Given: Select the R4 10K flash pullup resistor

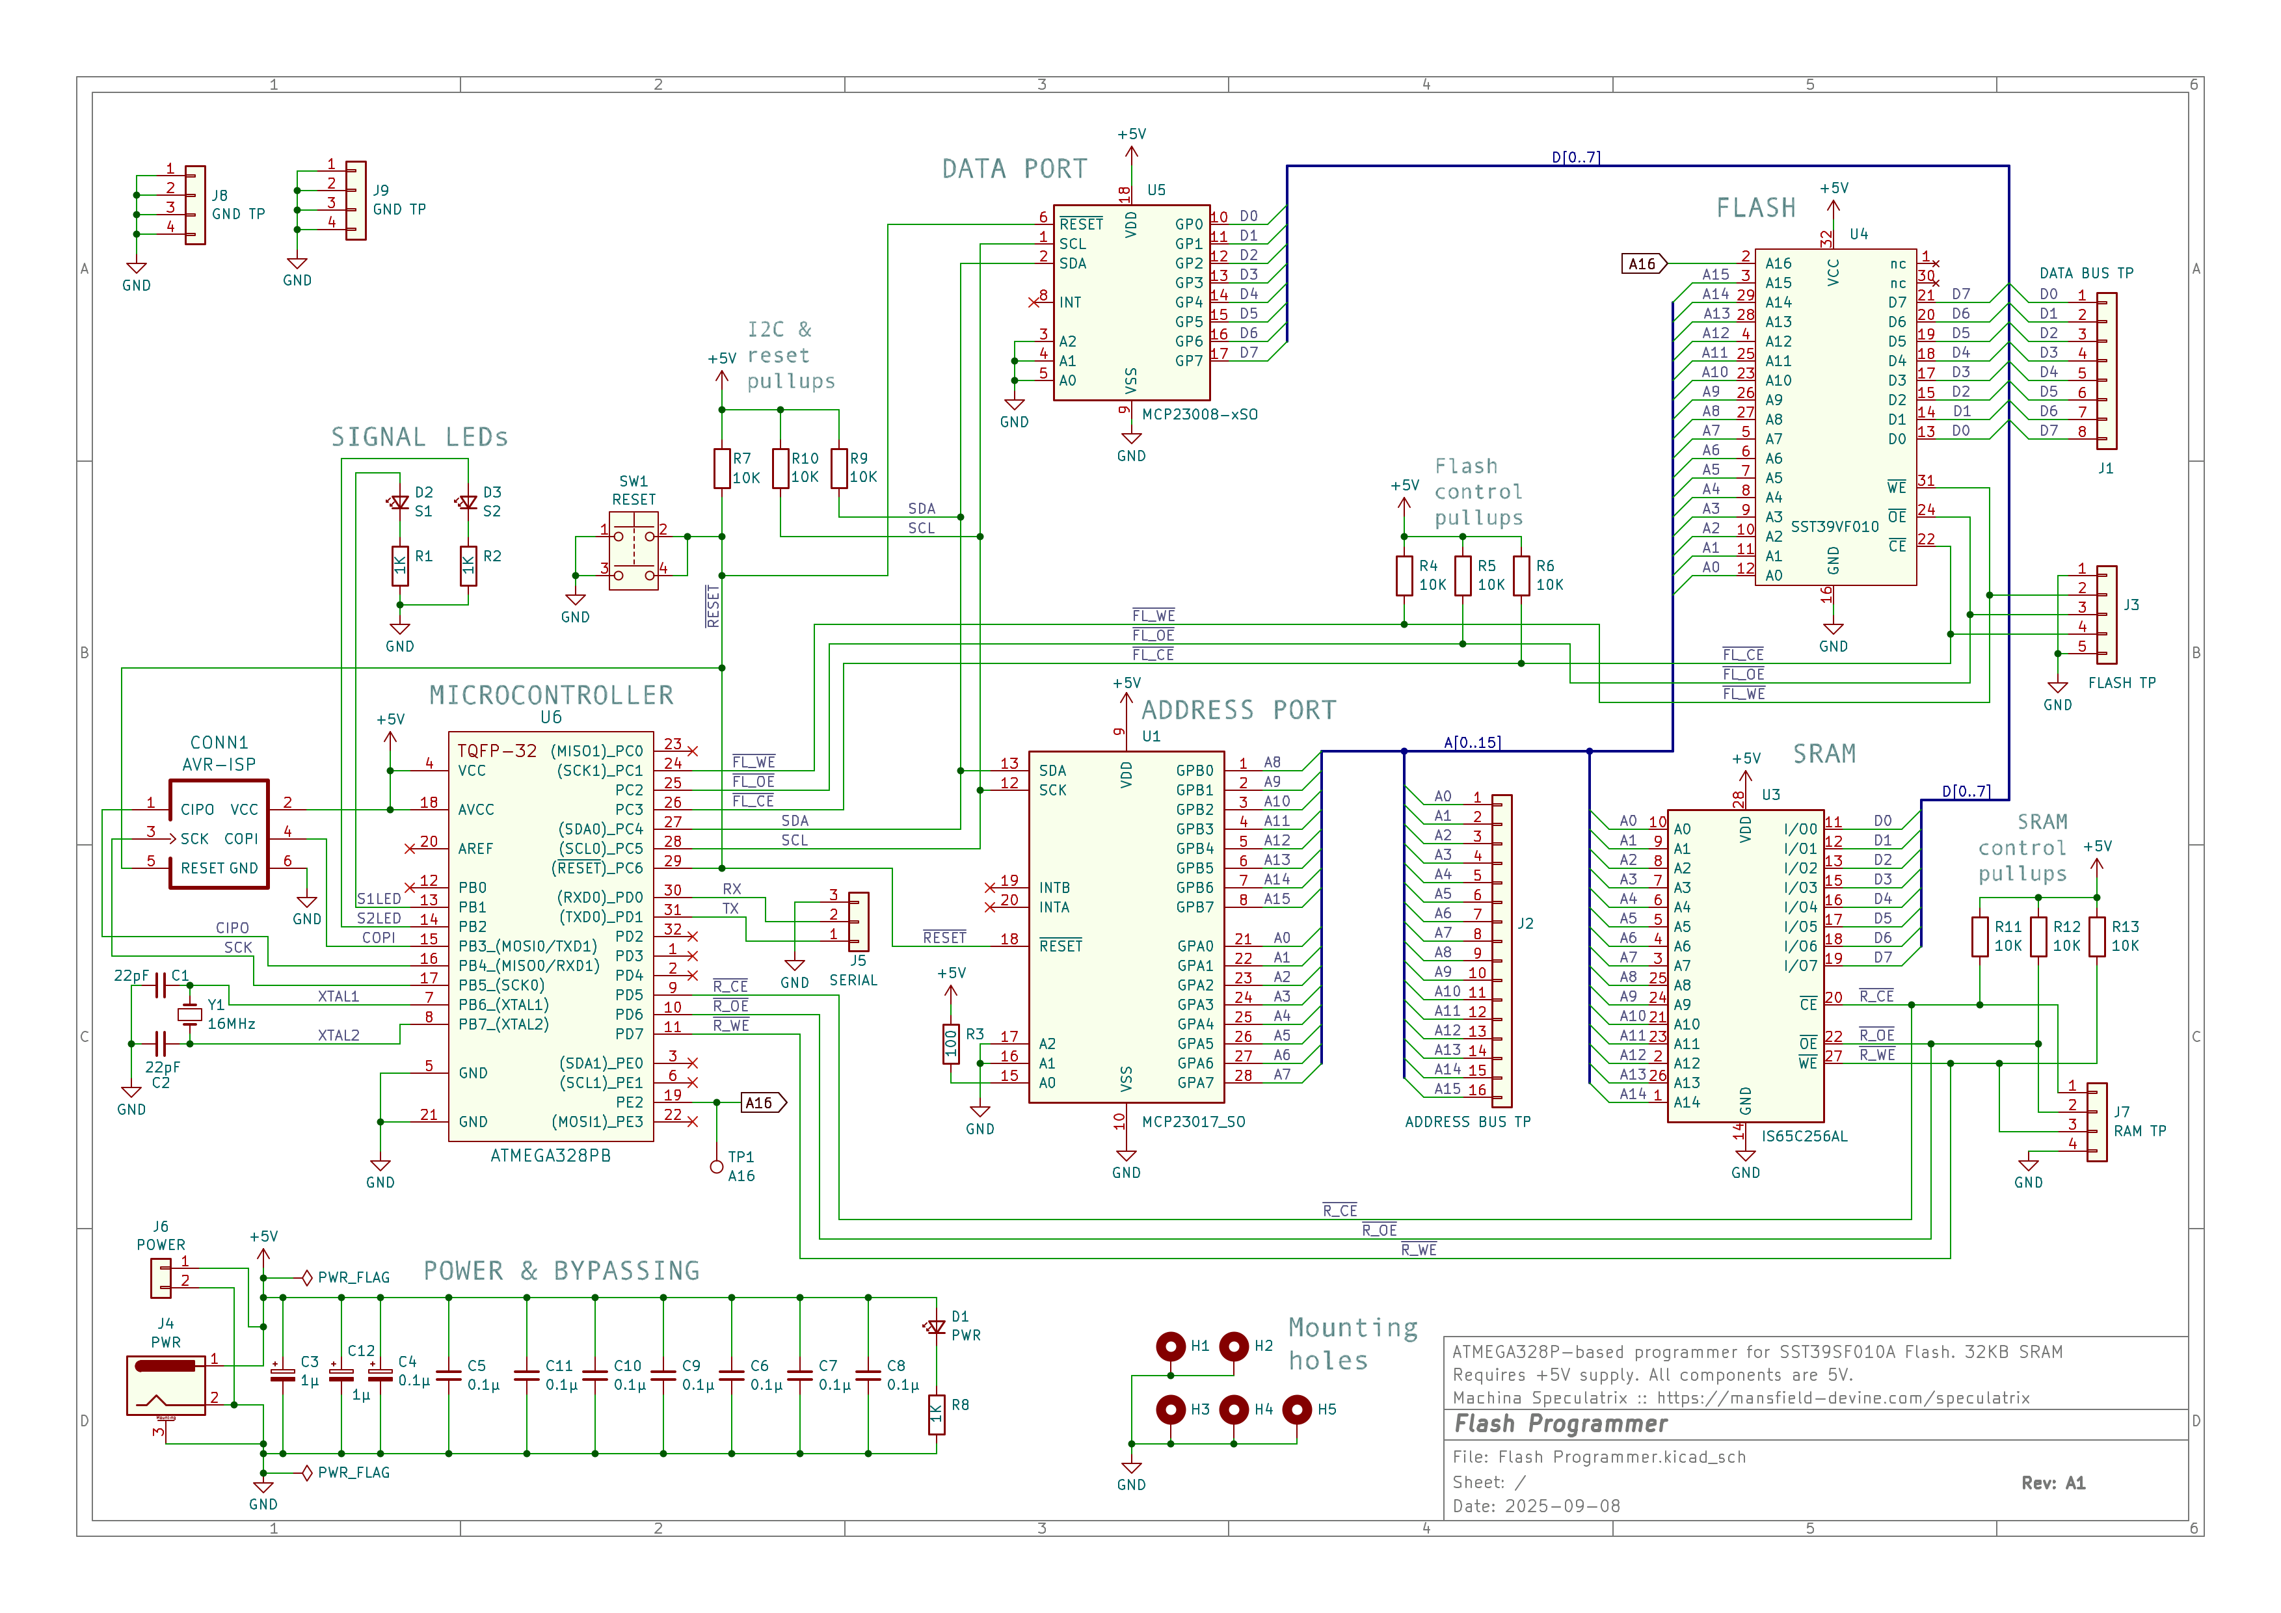Looking at the screenshot, I should coord(1404,576).
